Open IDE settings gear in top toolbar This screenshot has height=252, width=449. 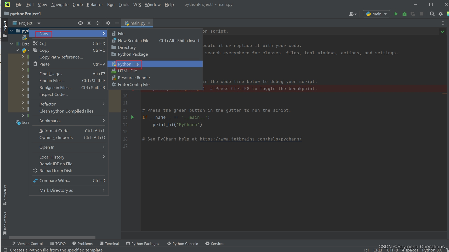click(441, 14)
